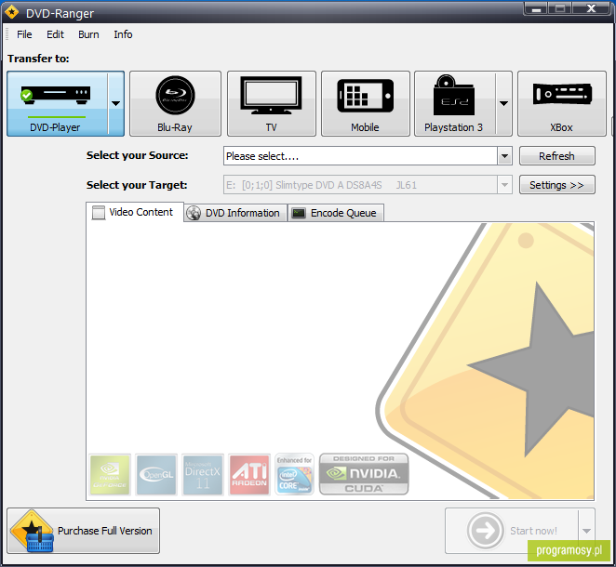The width and height of the screenshot is (616, 567).
Task: Select the Playstation 3 transfer target
Action: (x=455, y=103)
